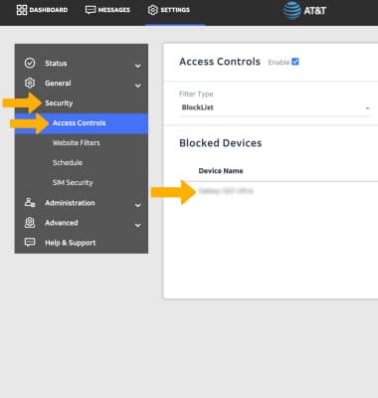
Task: Open the Filter Type BlockList dropdown
Action: (x=276, y=107)
